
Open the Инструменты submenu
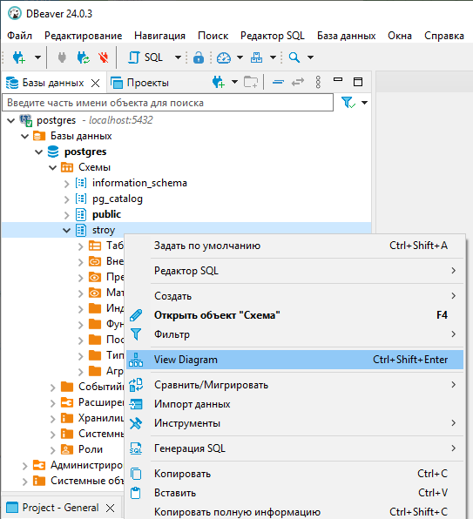[294, 423]
